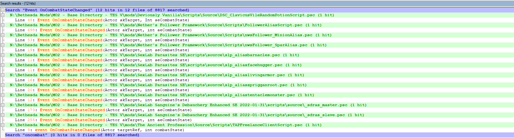Screen dimensions: 514x138
Task: Open Line 698 hit result
Action: [x=103, y=30]
